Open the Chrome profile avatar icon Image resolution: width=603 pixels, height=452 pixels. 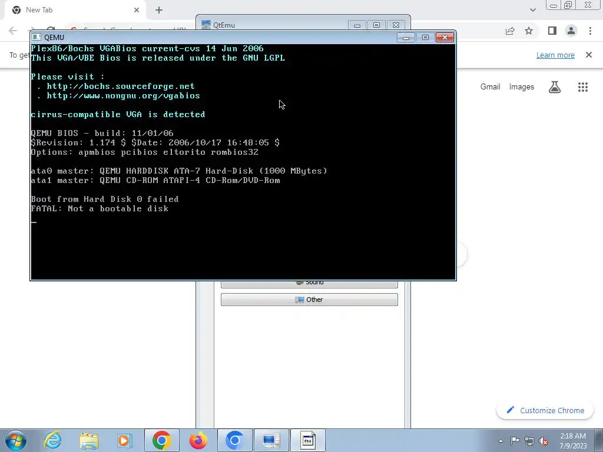[571, 31]
